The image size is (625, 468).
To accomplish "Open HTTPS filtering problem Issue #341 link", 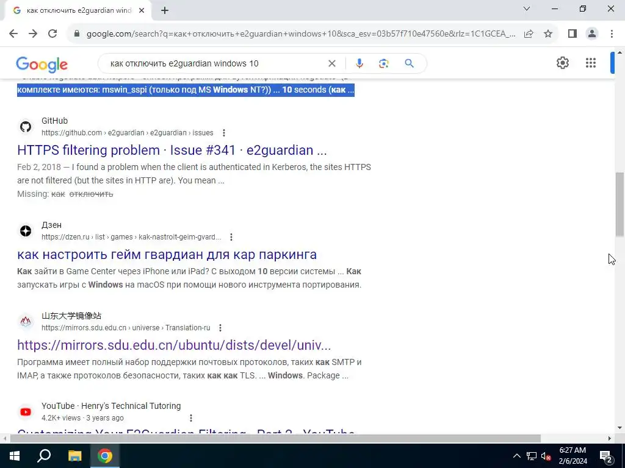I will coord(172,150).
